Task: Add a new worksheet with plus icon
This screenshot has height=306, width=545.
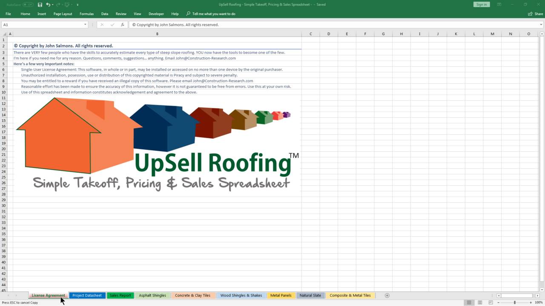Action: coord(387,295)
